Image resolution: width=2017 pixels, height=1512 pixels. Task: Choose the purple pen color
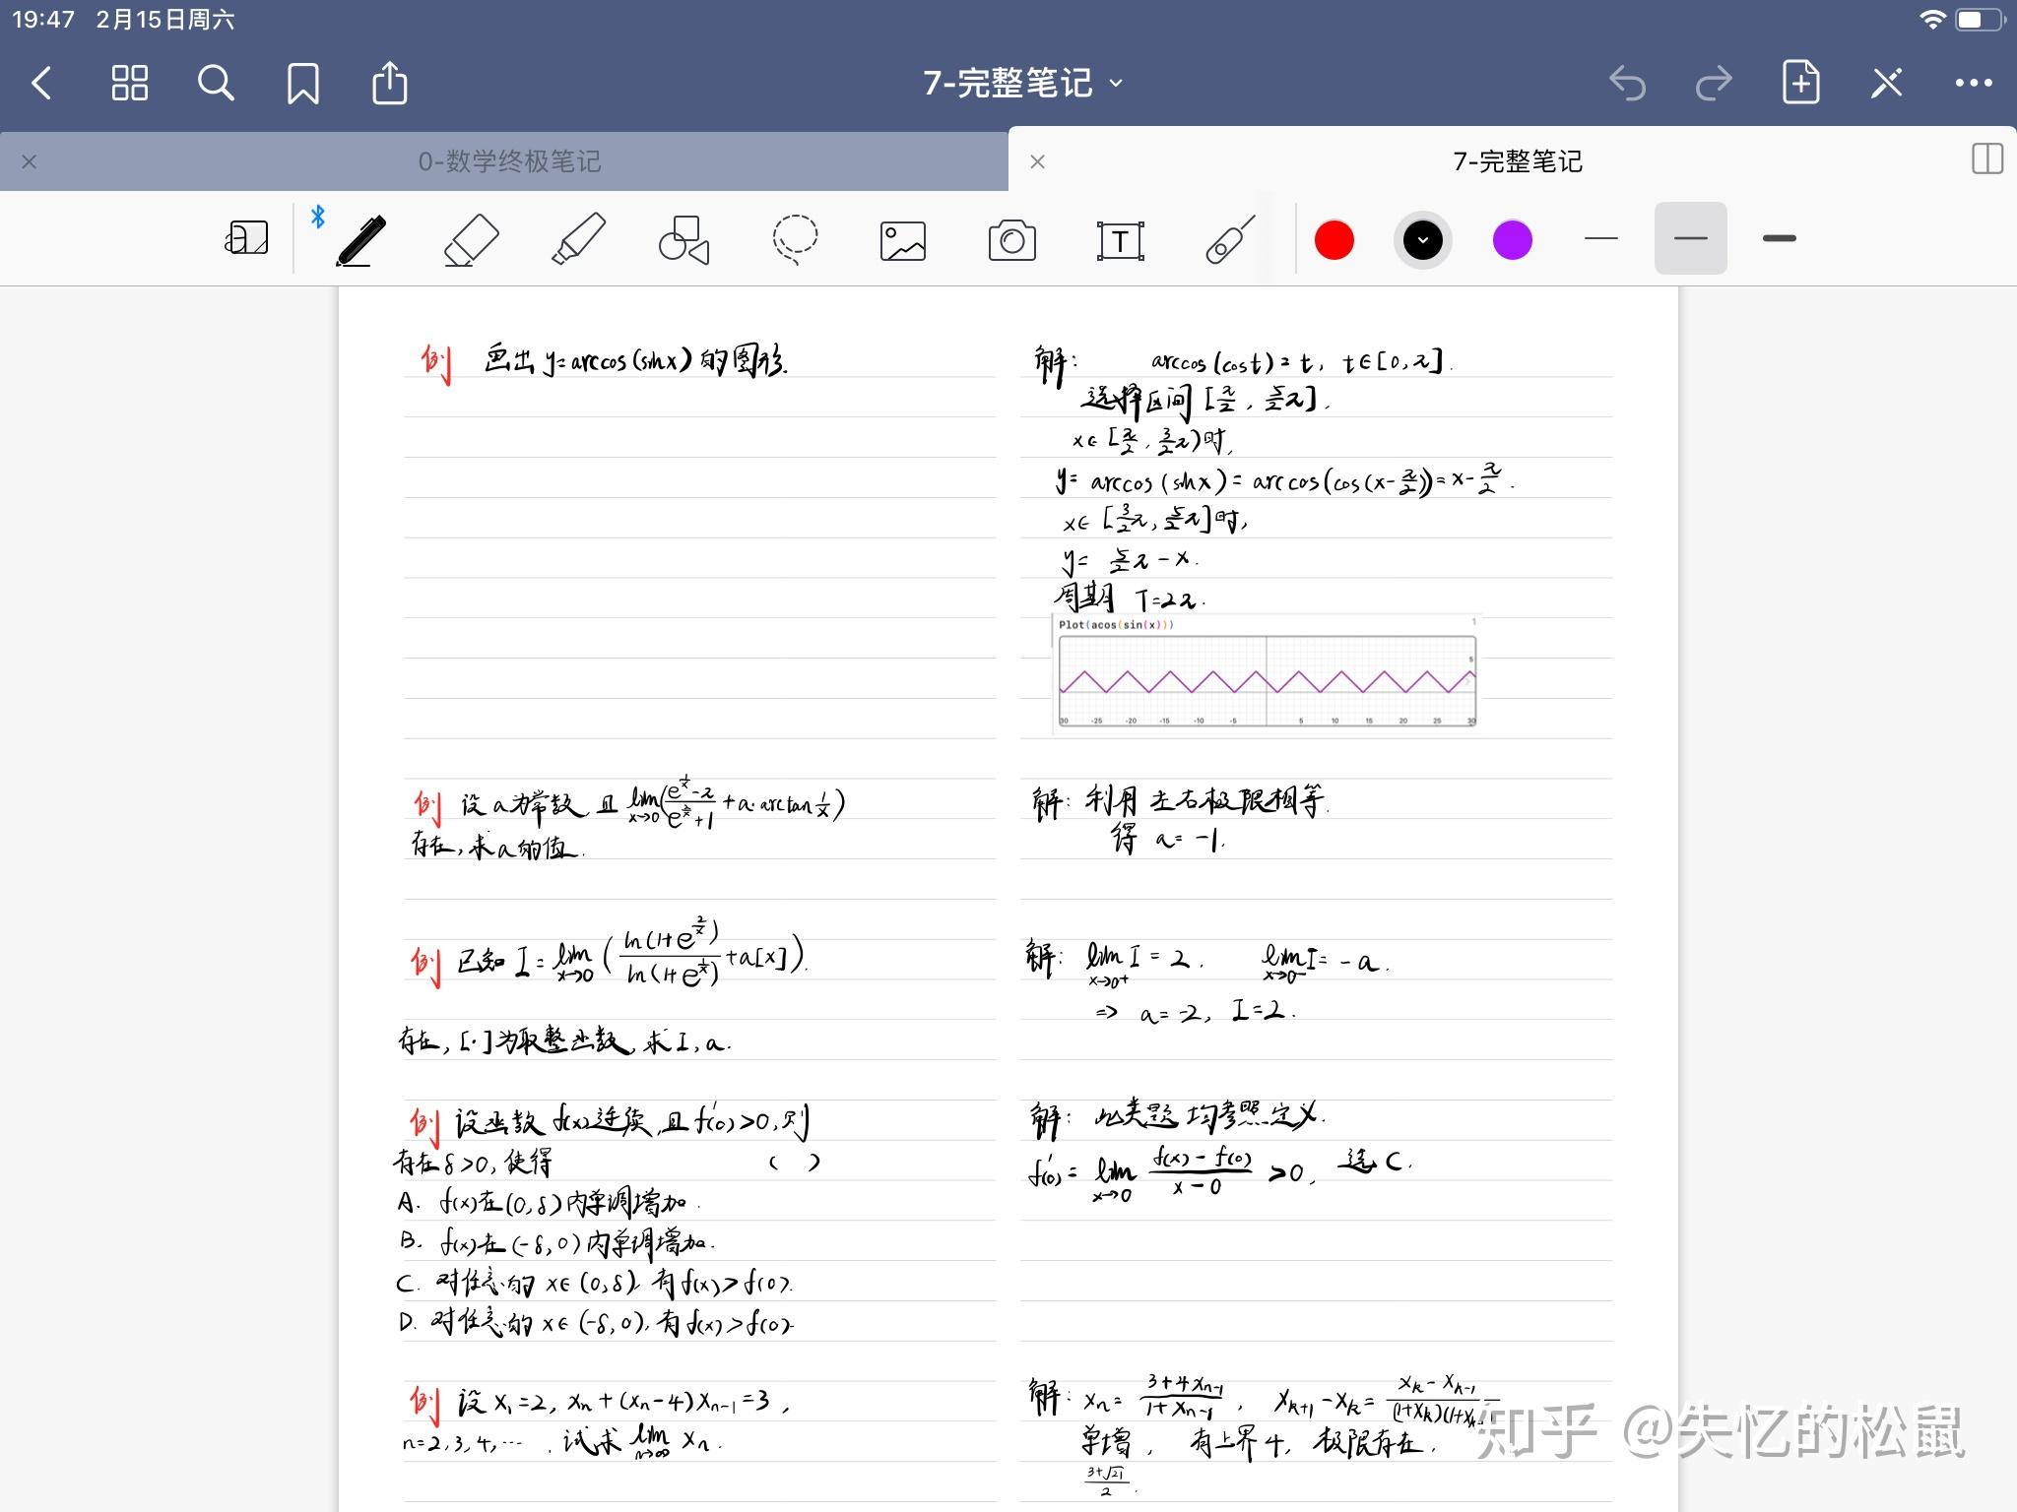pyautogui.click(x=1512, y=239)
